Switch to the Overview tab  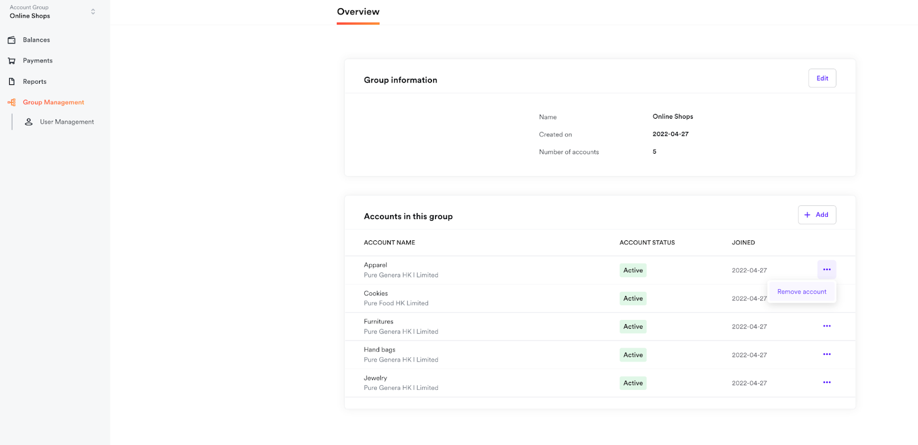pos(358,12)
